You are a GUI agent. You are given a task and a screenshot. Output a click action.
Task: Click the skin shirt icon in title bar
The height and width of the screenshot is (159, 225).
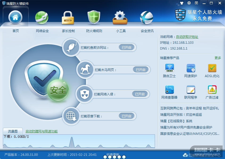pos(182,3)
